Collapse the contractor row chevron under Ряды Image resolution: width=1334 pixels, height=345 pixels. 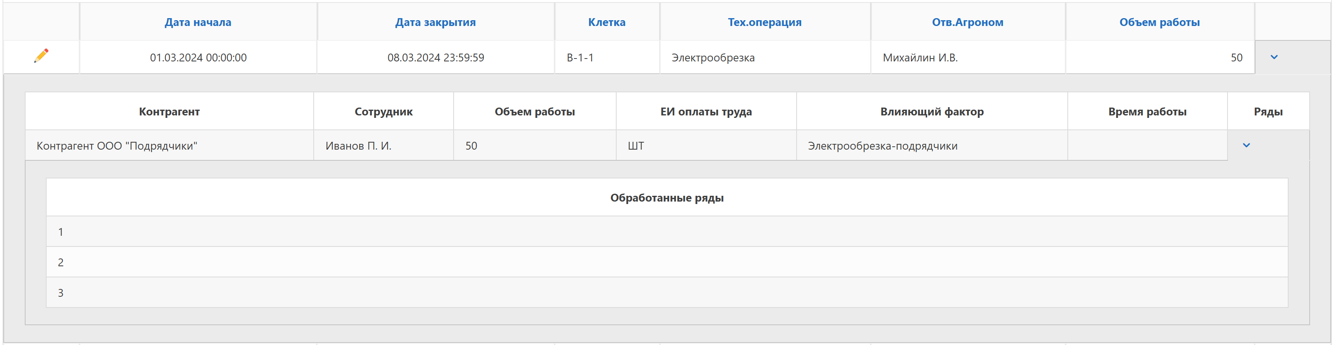point(1246,146)
